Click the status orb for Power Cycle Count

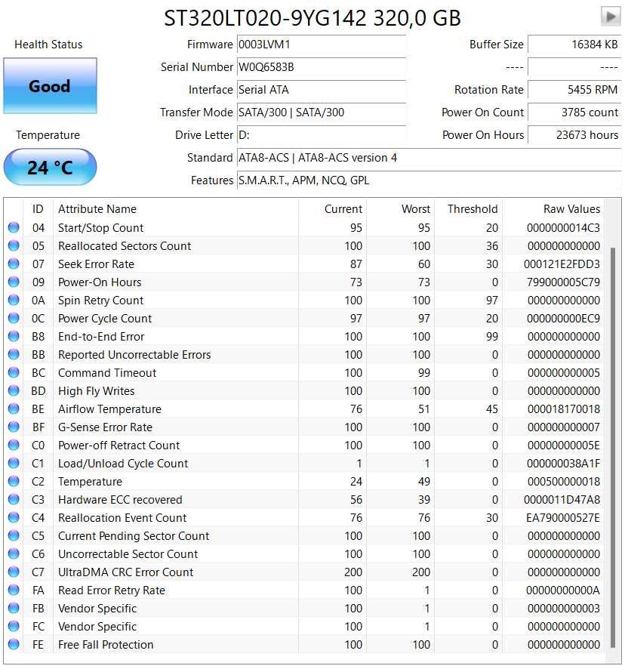tap(14, 318)
